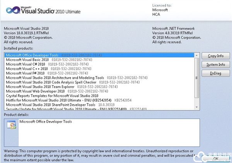Click installed products scroll down arrow
This screenshot has width=232, height=163.
[197, 107]
